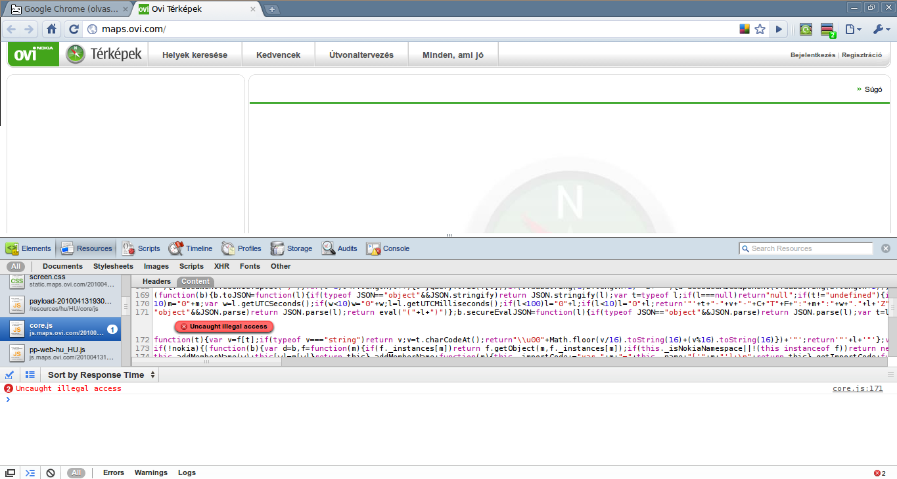Screen dimensions: 897x479
Task: Filter resources by Fonts
Action: pos(250,266)
